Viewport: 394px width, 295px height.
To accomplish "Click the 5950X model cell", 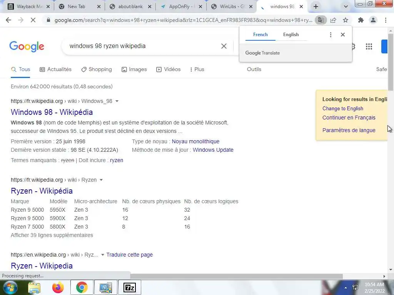I will pyautogui.click(x=58, y=210).
